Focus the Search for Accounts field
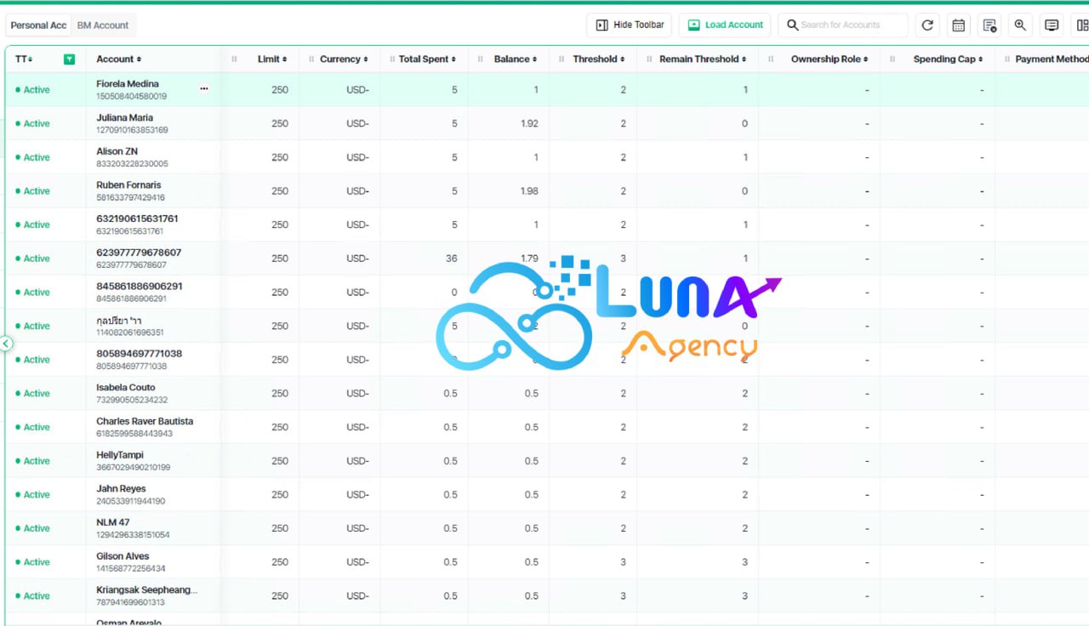The height and width of the screenshot is (626, 1089). [x=843, y=26]
